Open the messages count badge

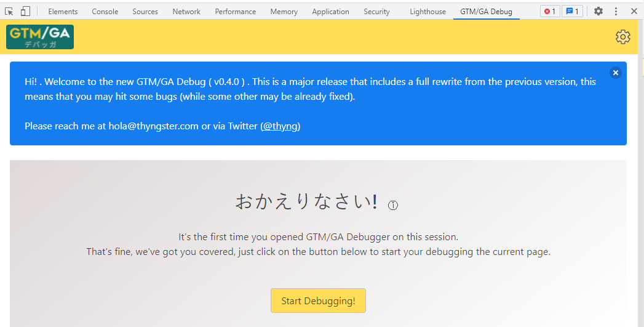pos(572,12)
